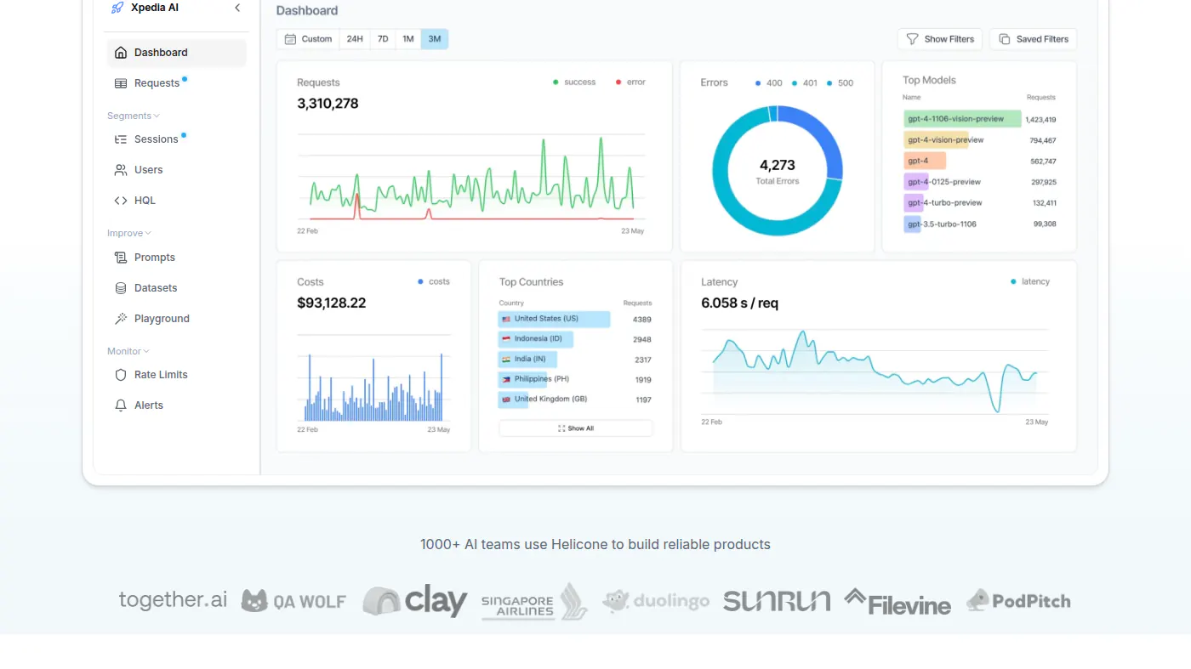Toggle the error series in Requests legend

[630, 82]
